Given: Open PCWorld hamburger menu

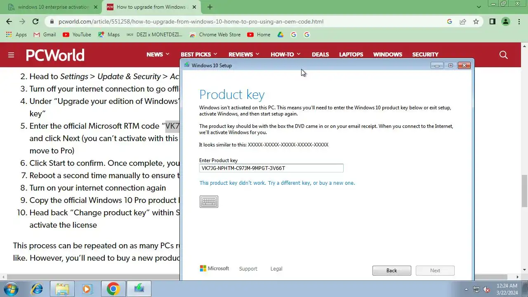Looking at the screenshot, I should click(x=11, y=55).
